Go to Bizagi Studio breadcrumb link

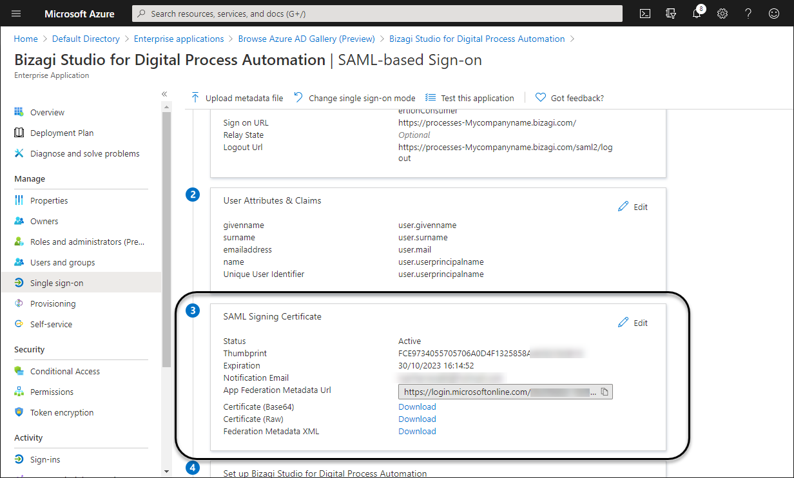click(x=477, y=39)
